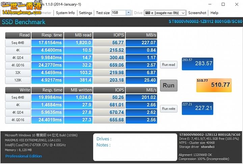Click the drive icon in the Drive selector
Image resolution: width=243 pixels, height=164 pixels.
(147, 13)
